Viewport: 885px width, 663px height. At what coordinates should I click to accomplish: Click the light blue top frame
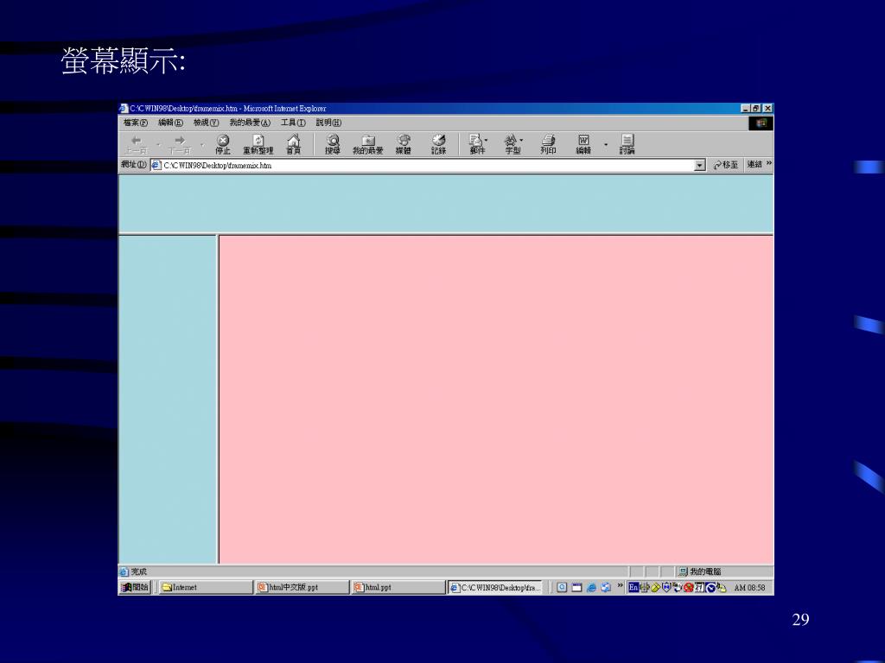(446, 204)
